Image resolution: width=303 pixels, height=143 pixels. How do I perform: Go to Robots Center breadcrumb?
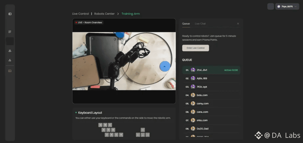104,14
